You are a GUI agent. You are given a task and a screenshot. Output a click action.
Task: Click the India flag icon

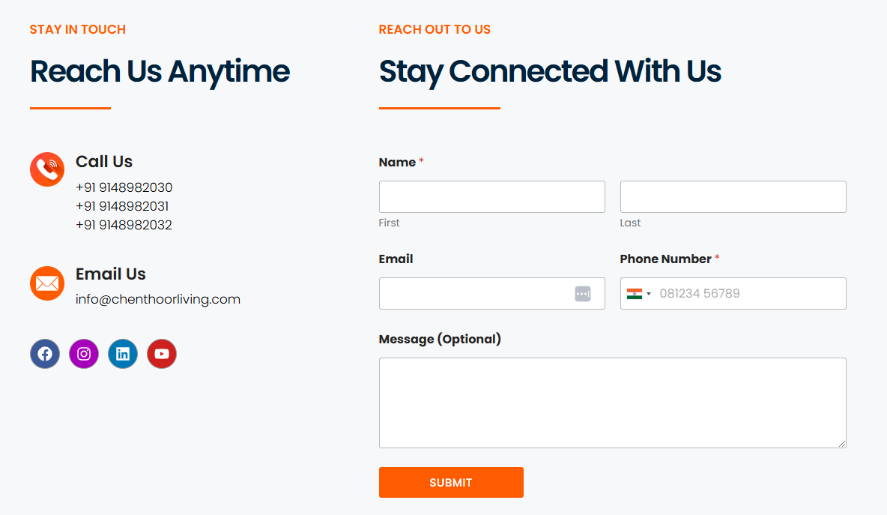pyautogui.click(x=634, y=294)
